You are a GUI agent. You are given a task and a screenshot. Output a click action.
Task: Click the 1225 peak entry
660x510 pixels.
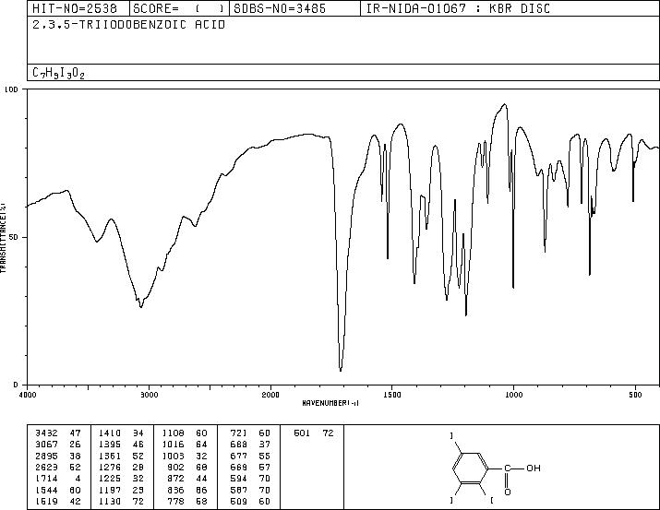[121, 479]
